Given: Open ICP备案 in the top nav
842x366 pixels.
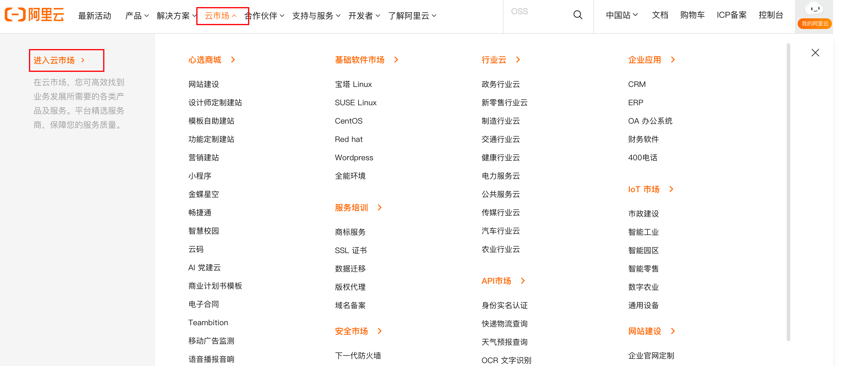Looking at the screenshot, I should tap(731, 15).
